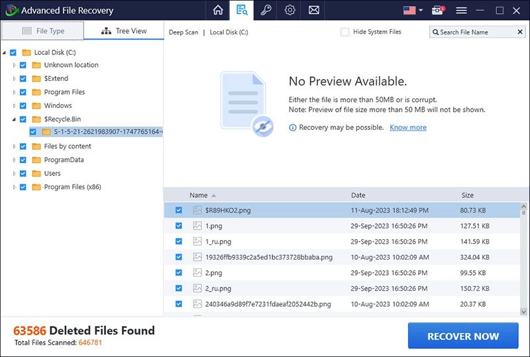Open the mail feedback icon
Screen dimensions: 530x357
click(313, 10)
